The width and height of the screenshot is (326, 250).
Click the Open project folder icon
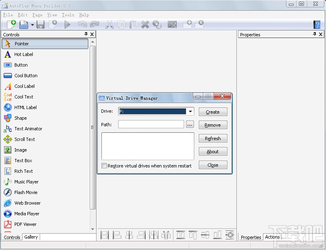24,25
